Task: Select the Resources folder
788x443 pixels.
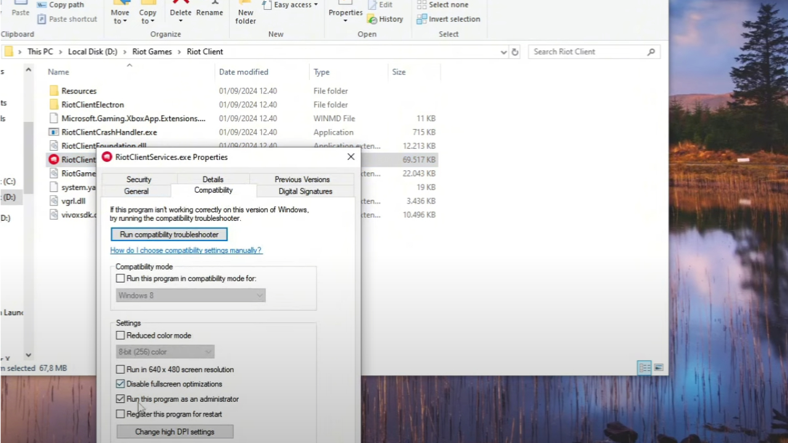Action: pyautogui.click(x=79, y=91)
